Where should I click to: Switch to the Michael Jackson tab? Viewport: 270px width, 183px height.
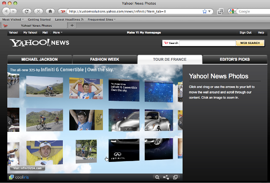click(40, 59)
